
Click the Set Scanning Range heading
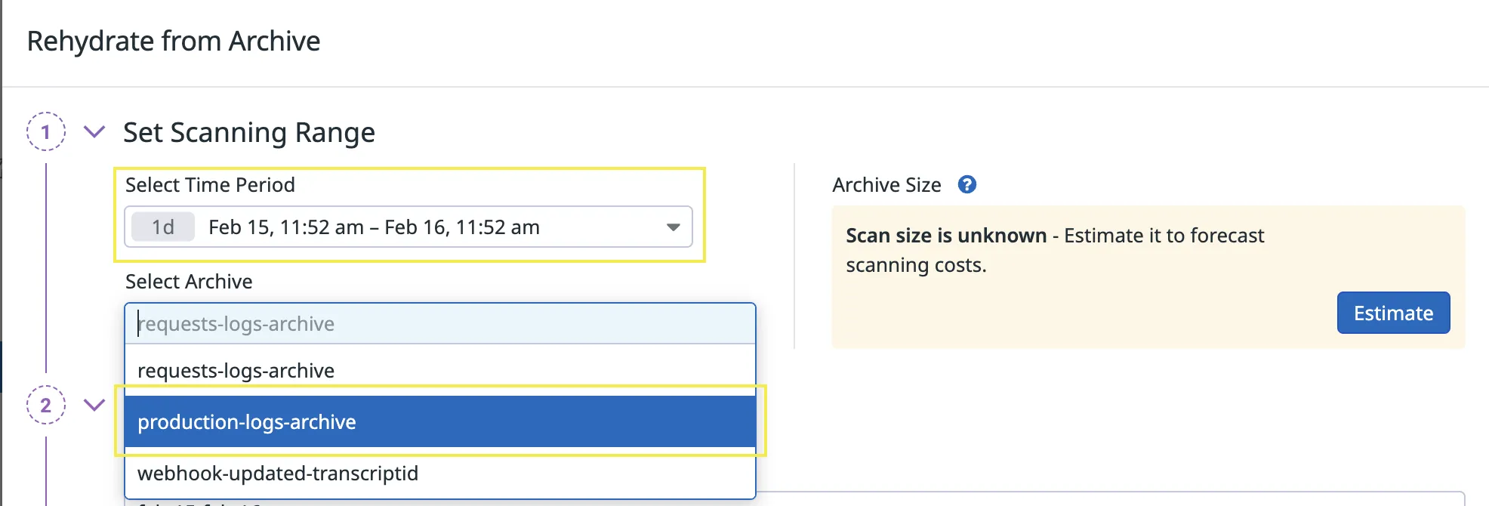point(249,133)
